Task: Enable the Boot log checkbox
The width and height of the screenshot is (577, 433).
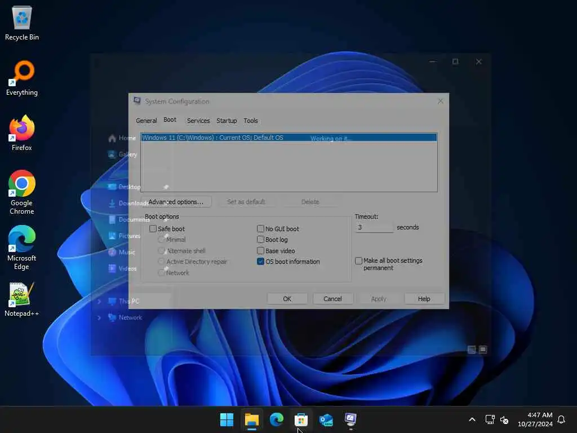Action: 260,239
